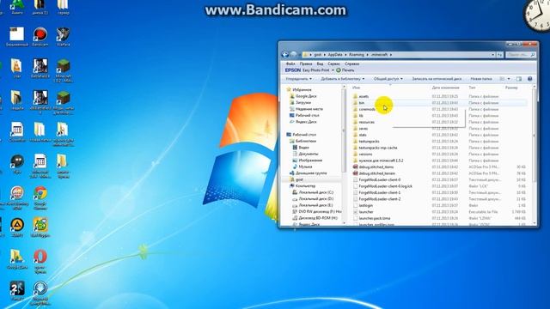Open the Battlefield desktop shortcut
Image resolution: width=550 pixels, height=309 pixels.
click(40, 69)
